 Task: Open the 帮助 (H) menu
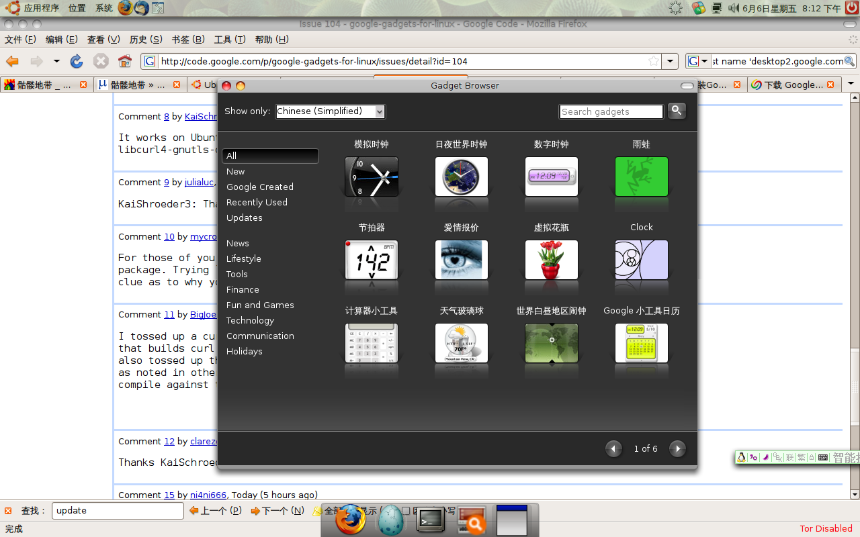pos(271,40)
